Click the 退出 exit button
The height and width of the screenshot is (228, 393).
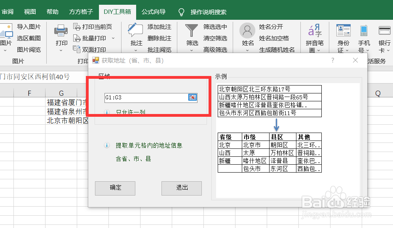[181, 188]
